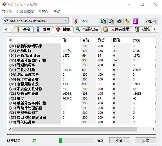
Task: Copy info to clipboard icon
Action: (103, 21)
